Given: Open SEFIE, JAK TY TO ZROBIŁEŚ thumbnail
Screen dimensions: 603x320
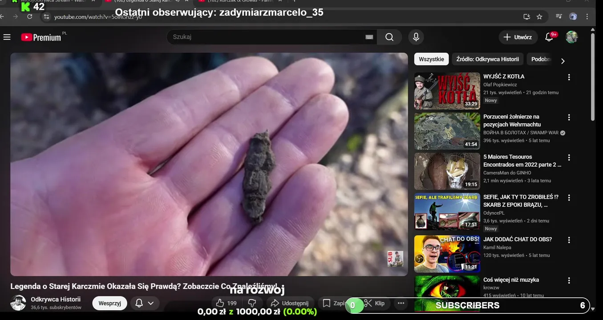Looking at the screenshot, I should point(447,212).
